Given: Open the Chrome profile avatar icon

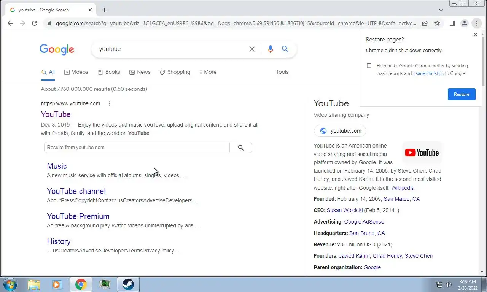Looking at the screenshot, I should click(464, 23).
